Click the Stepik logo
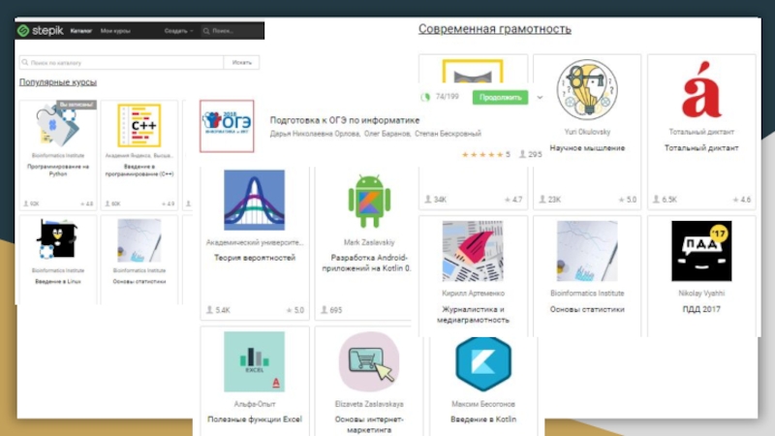 [x=41, y=31]
